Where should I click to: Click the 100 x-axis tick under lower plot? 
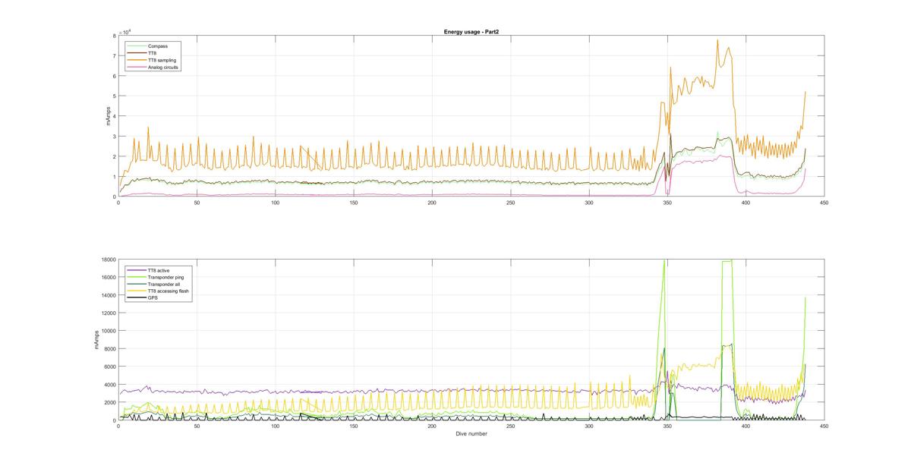[275, 426]
